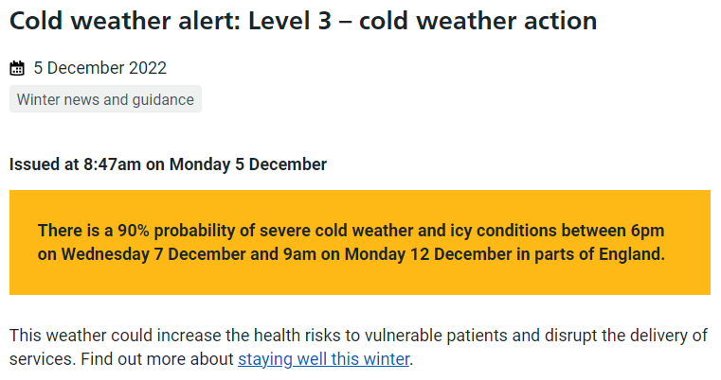Screen dimensions: 721x380
Task: Click the words Find out more about
Action: (x=157, y=359)
